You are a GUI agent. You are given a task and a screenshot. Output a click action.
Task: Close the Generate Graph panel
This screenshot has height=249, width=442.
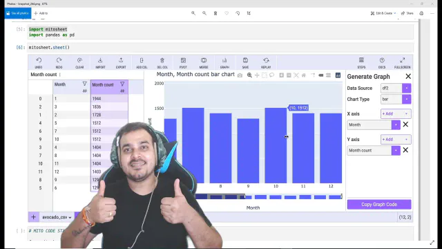(408, 76)
